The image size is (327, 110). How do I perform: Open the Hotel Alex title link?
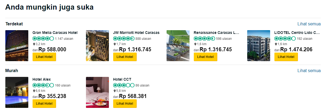pyautogui.click(x=42, y=79)
